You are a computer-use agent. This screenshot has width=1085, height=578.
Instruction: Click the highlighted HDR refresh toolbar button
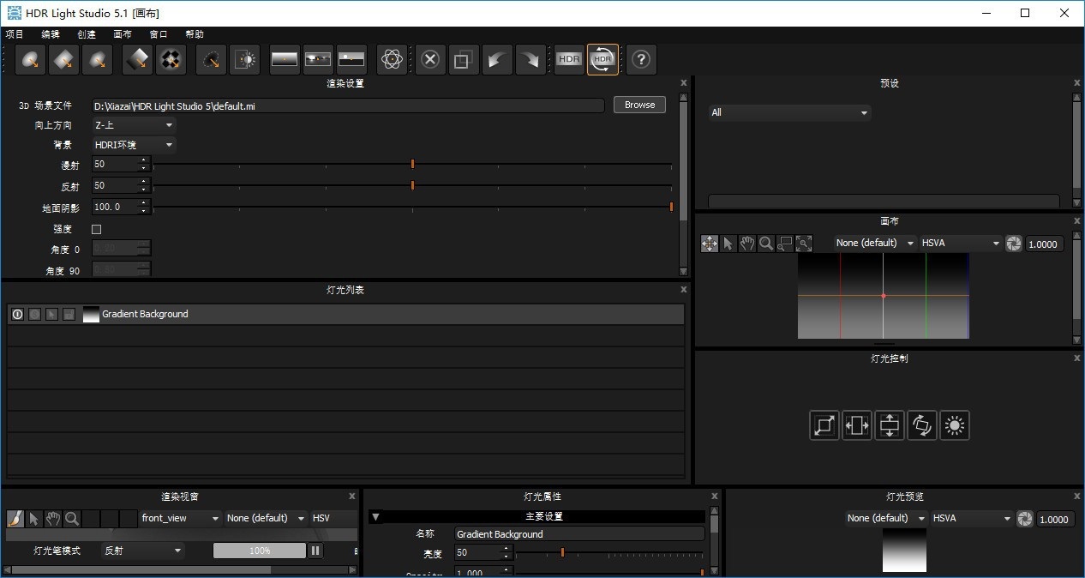pos(602,60)
